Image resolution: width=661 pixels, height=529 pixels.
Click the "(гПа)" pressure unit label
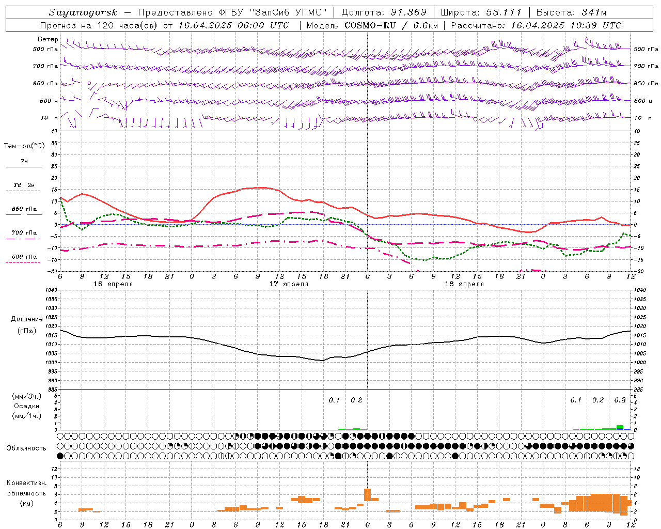tap(27, 331)
